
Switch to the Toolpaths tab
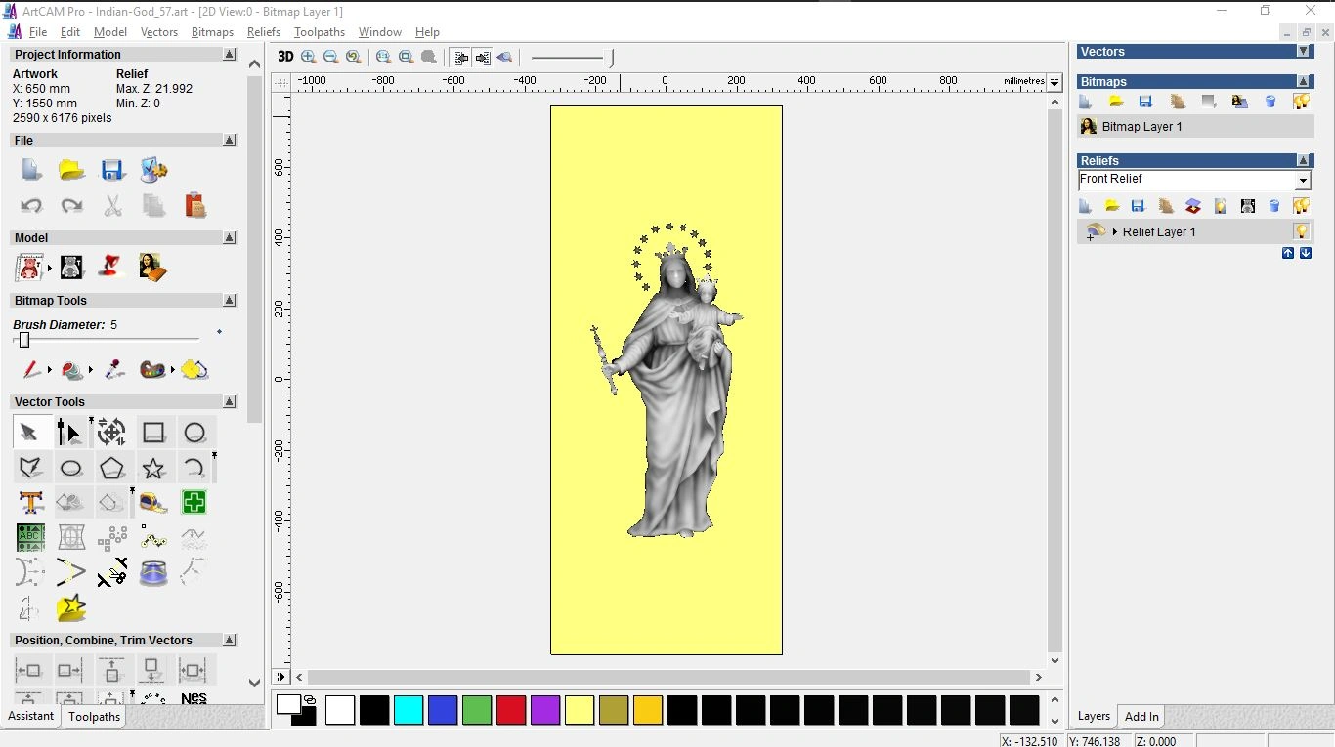[94, 717]
